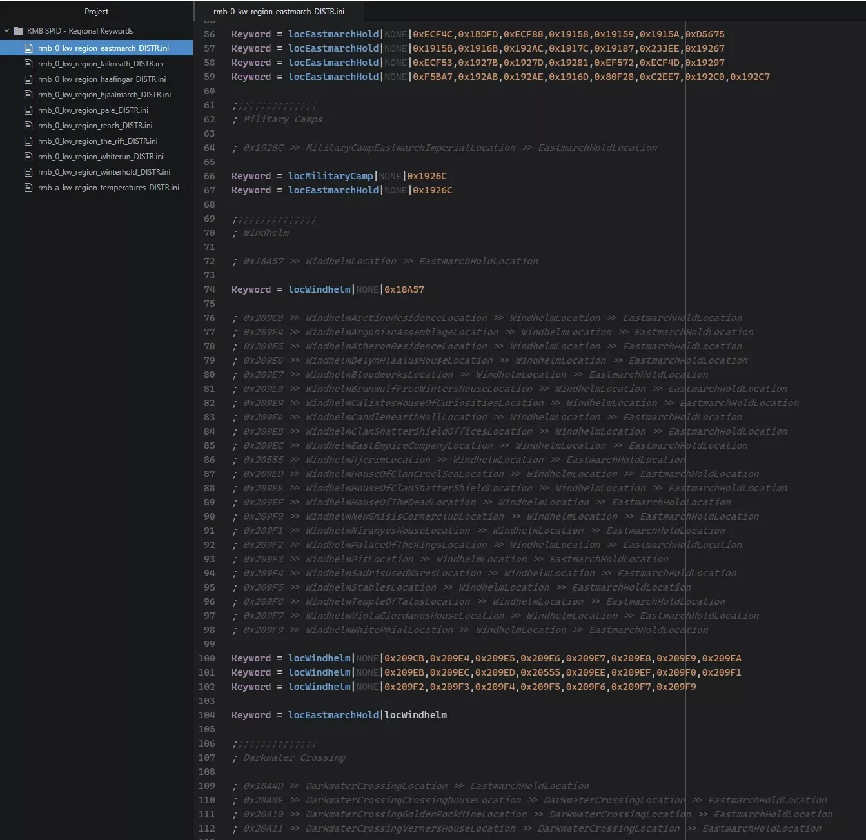The width and height of the screenshot is (866, 840).
Task: Click line number 66 in gutter
Action: (210, 176)
